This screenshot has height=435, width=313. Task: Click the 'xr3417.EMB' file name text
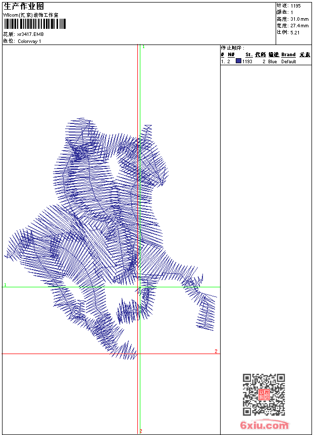[30, 34]
